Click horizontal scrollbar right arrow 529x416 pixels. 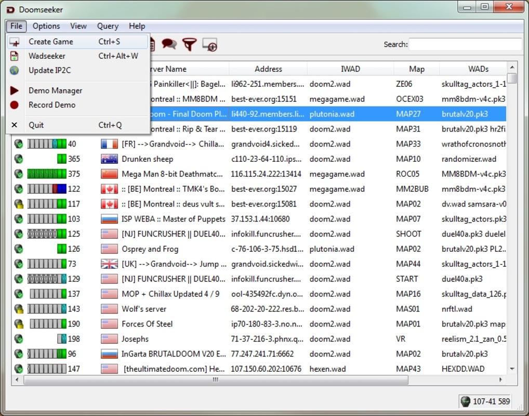500,380
